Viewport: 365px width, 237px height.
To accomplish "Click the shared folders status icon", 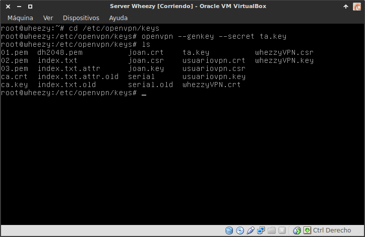I will tap(272, 231).
